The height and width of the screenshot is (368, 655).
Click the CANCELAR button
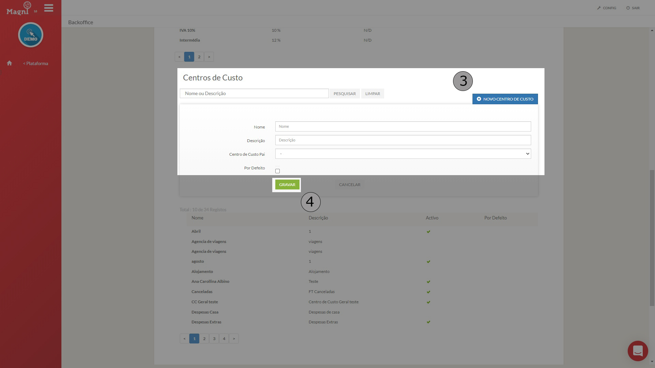350,185
